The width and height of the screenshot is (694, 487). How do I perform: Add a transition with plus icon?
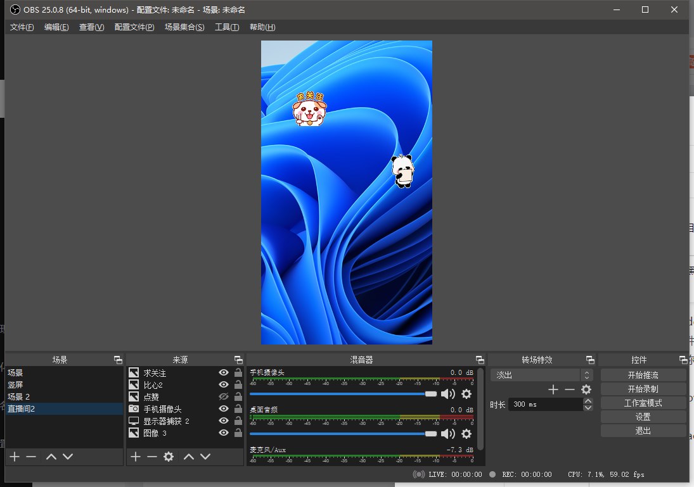click(x=553, y=389)
